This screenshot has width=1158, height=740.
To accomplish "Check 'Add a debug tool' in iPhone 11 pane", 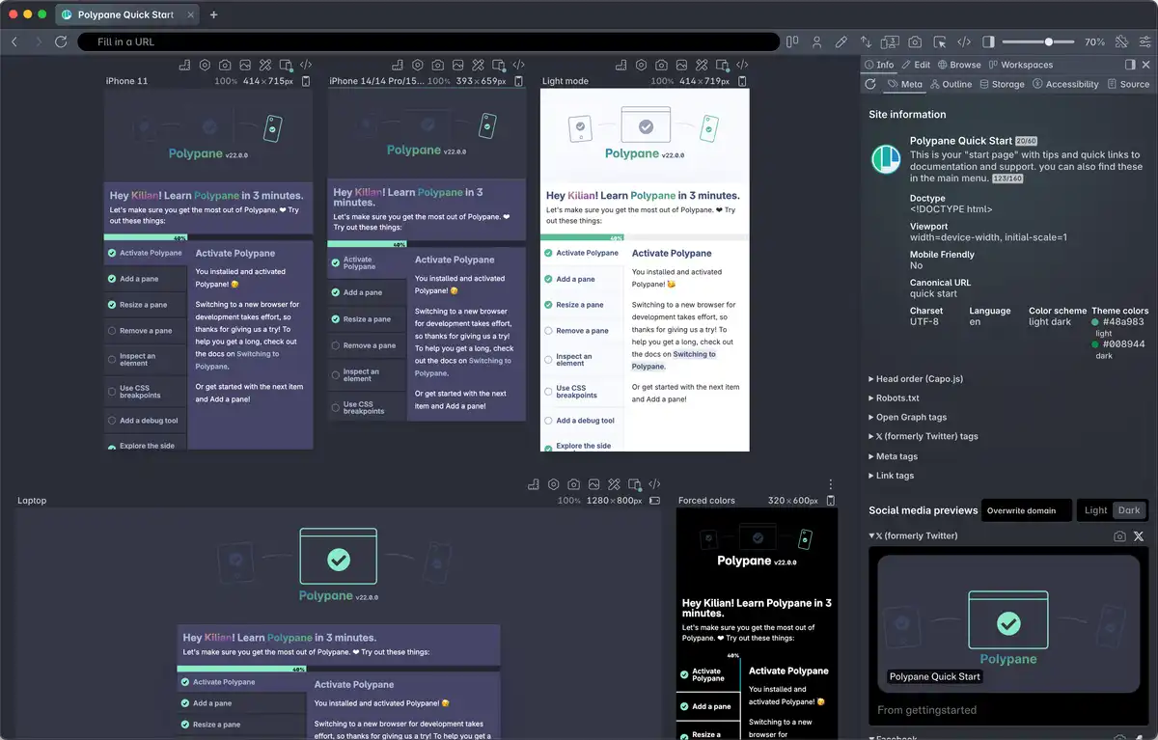I will (112, 421).
